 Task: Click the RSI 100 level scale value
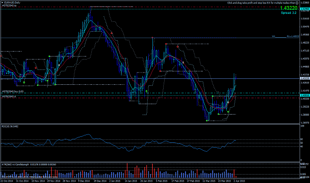[302, 126]
